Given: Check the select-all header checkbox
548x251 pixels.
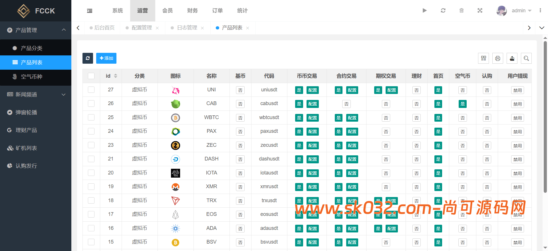Looking at the screenshot, I should (91, 76).
